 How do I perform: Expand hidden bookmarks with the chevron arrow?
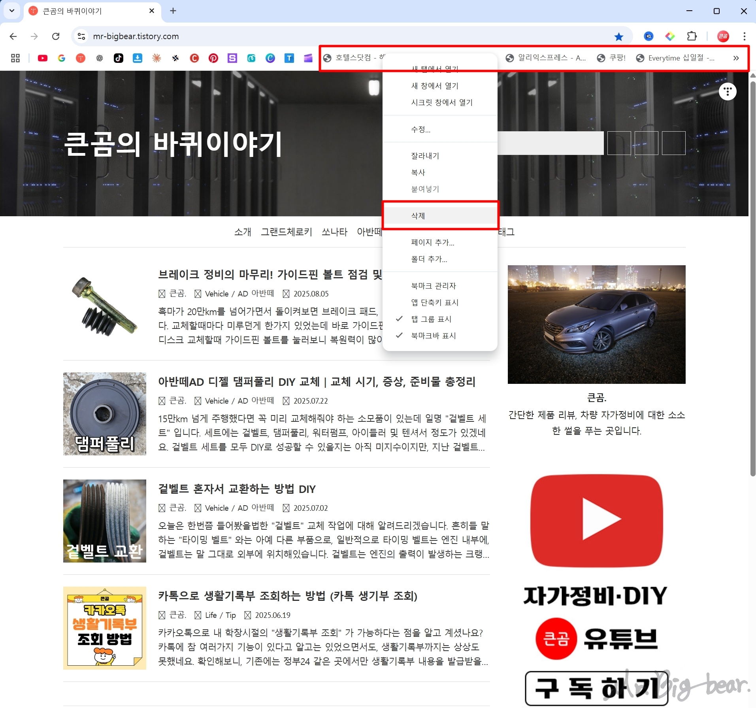point(736,58)
